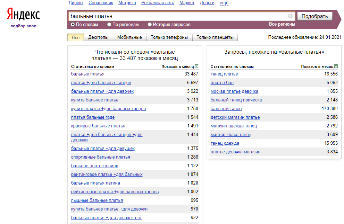Open the help icon beside left 'Показов в месяц'
344x224 pixels.
tap(196, 66)
